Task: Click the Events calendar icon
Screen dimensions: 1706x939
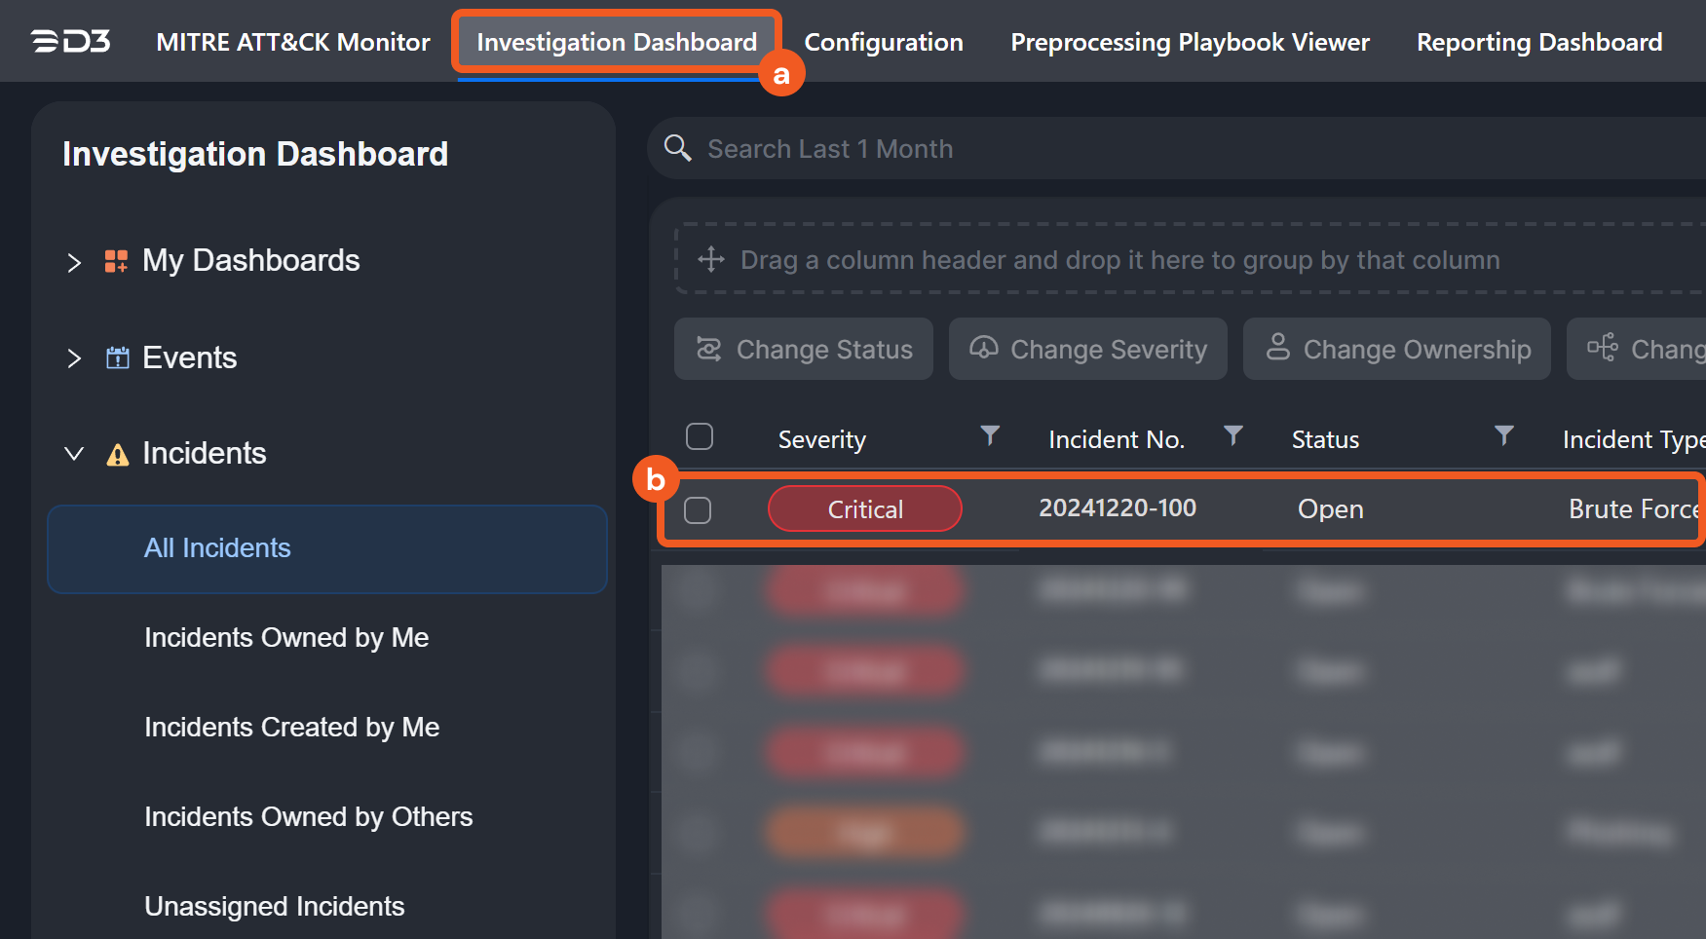Action: click(117, 357)
